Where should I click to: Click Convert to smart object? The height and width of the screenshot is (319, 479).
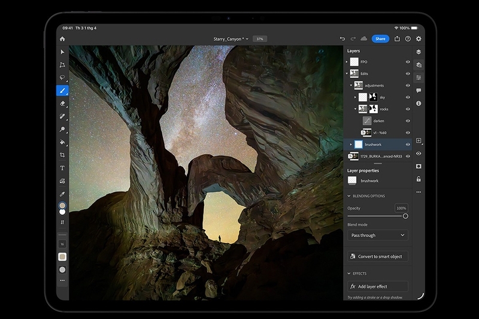coord(378,256)
